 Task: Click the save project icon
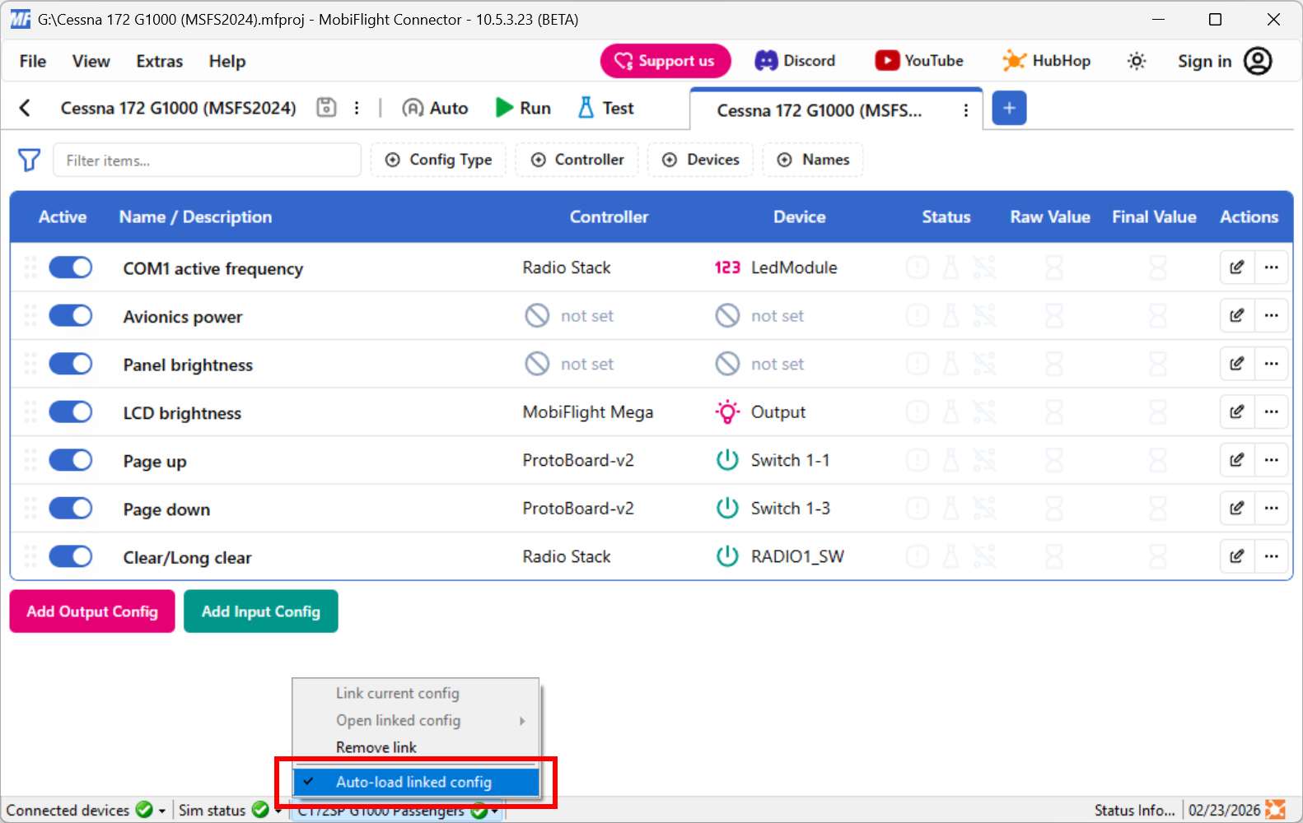(x=326, y=108)
